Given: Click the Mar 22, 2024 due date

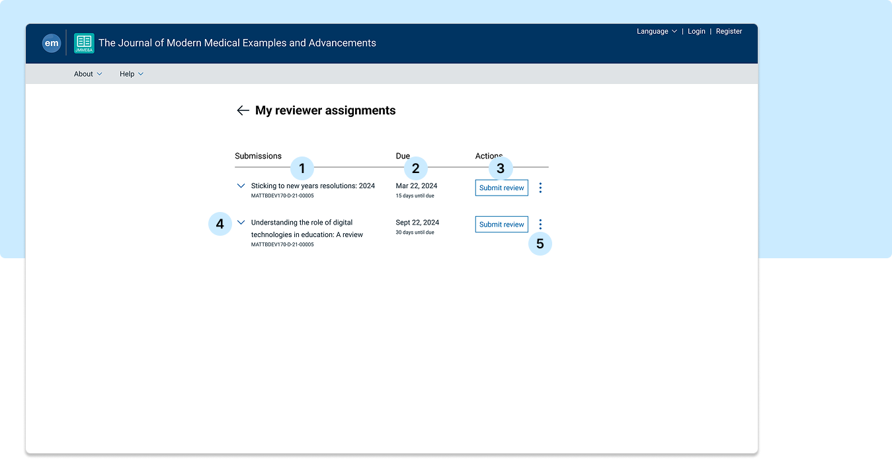Looking at the screenshot, I should pos(417,186).
